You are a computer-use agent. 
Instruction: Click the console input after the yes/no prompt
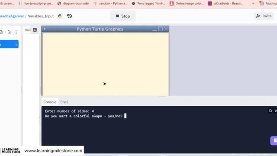[125, 116]
